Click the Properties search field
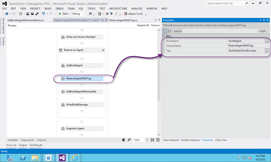The image size is (271, 162). [220, 31]
